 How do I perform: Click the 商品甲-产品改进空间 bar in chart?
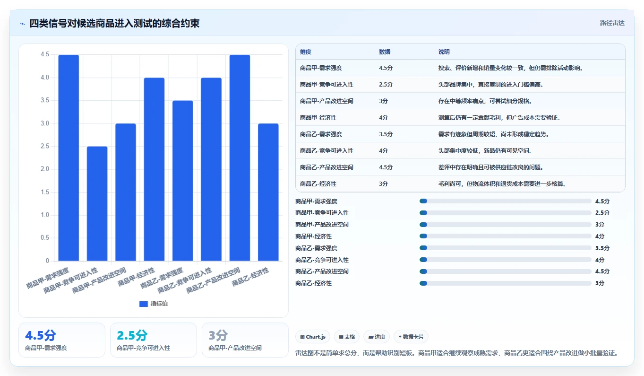coord(126,192)
